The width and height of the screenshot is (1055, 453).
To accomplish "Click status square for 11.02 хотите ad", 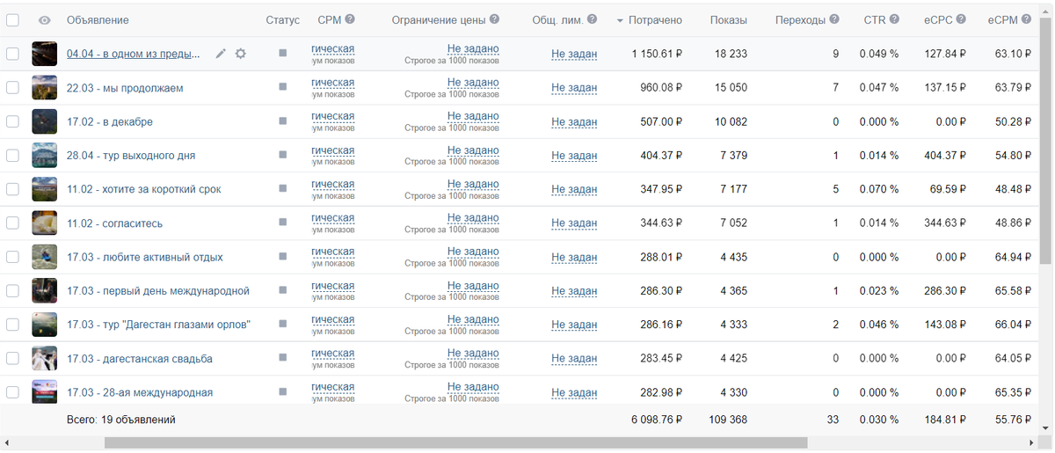I will coord(282,189).
